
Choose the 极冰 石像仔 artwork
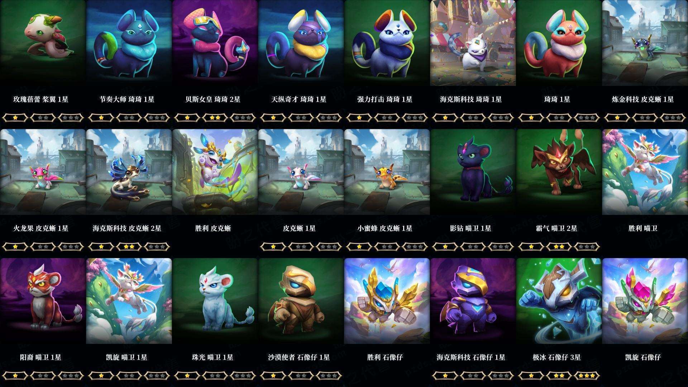coord(559,301)
